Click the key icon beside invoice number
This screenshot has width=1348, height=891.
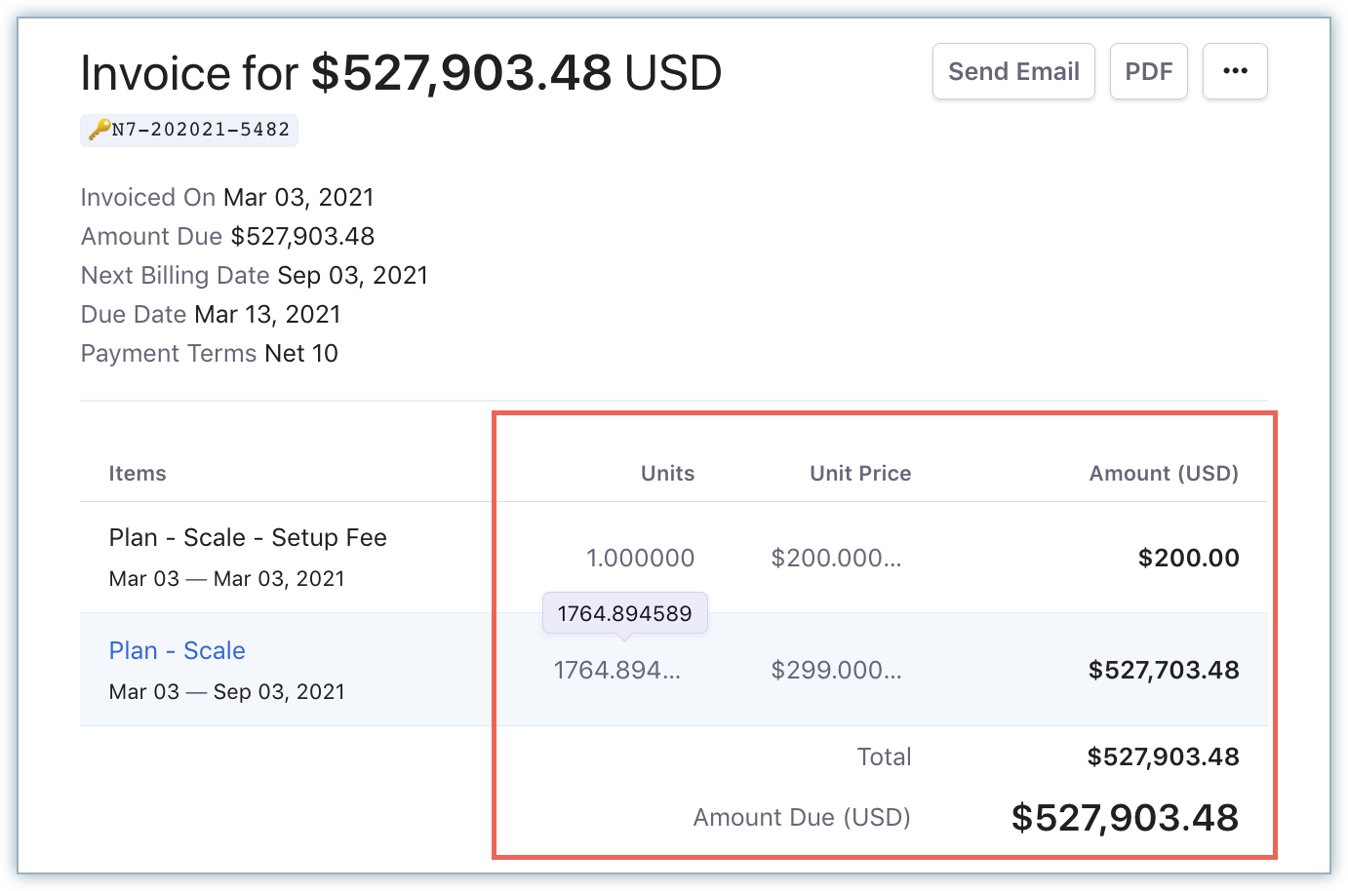pos(99,130)
